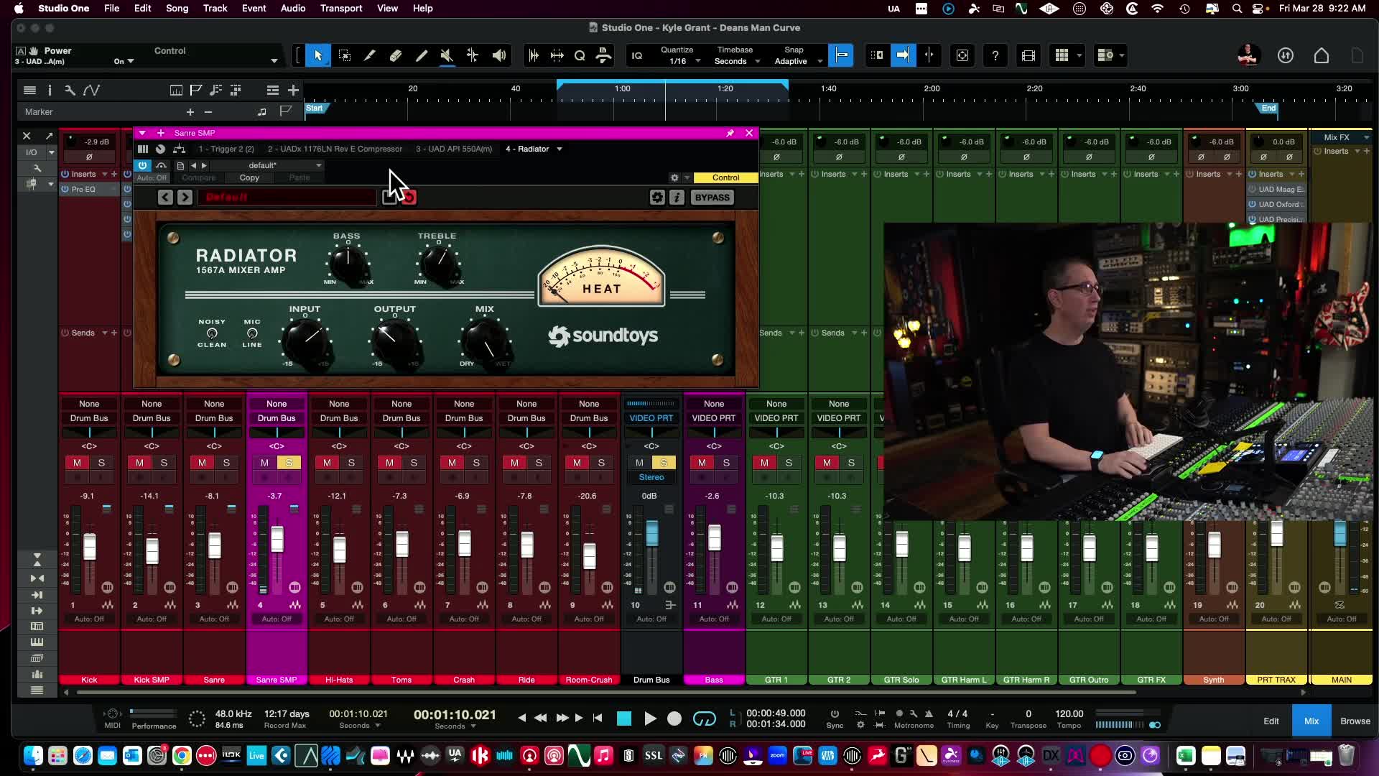Image resolution: width=1379 pixels, height=776 pixels.
Task: Select the Eraser tool
Action: click(x=395, y=55)
